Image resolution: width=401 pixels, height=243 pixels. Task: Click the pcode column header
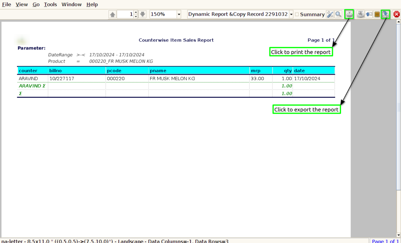pyautogui.click(x=127, y=71)
